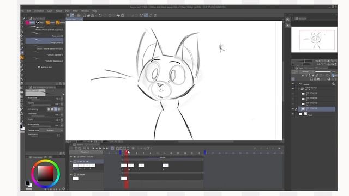Collapse the animation folder in Layer panel
The height and width of the screenshot is (196, 349).
pyautogui.click(x=299, y=89)
